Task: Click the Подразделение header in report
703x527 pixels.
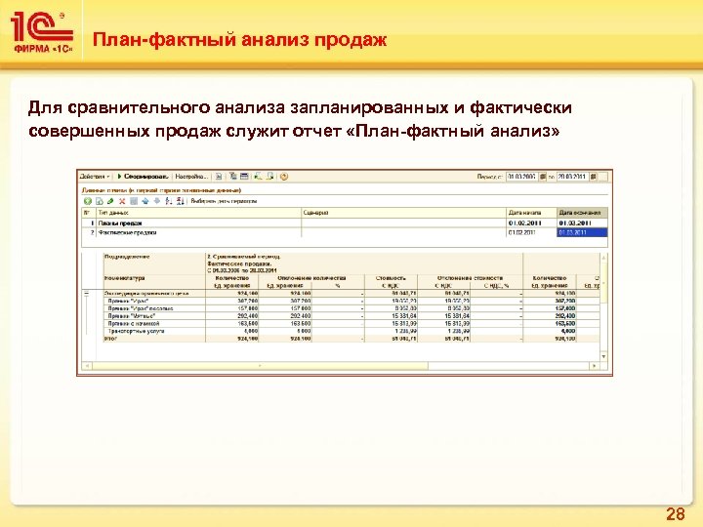Action: 127,257
